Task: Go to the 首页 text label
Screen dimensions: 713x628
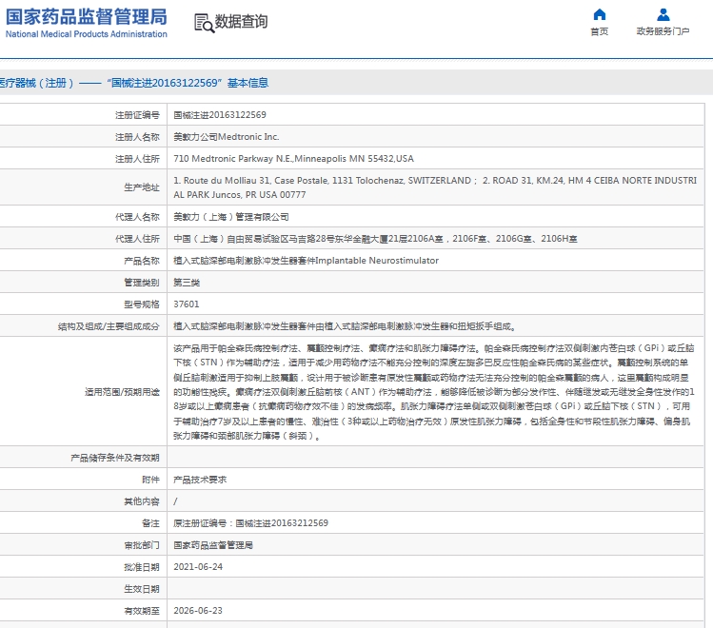Action: tap(599, 31)
